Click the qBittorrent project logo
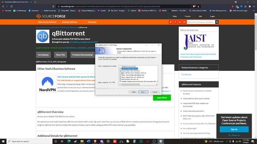257x144 pixels. click(43, 36)
